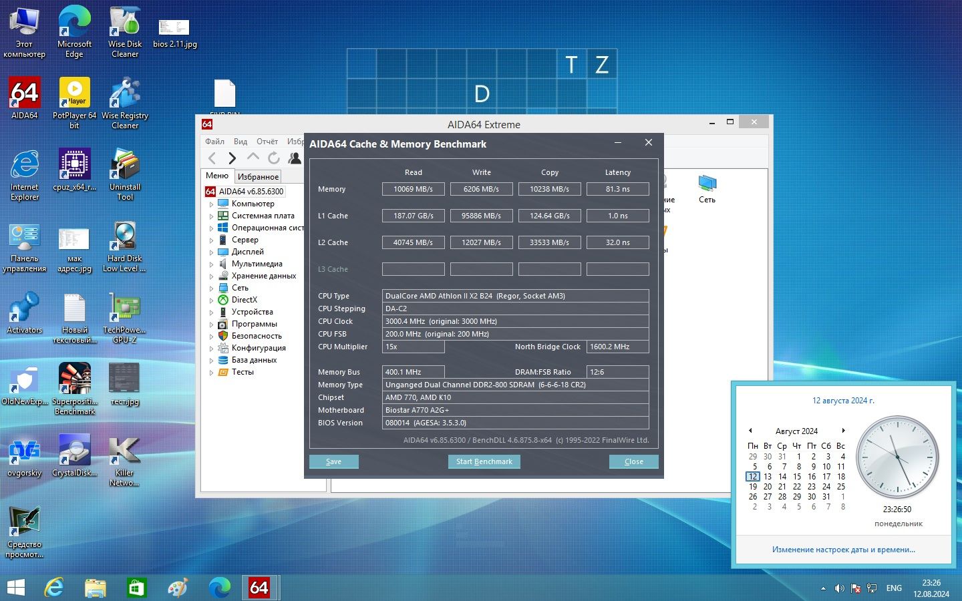Click the volume icon in system tray
The height and width of the screenshot is (601, 962).
[839, 588]
